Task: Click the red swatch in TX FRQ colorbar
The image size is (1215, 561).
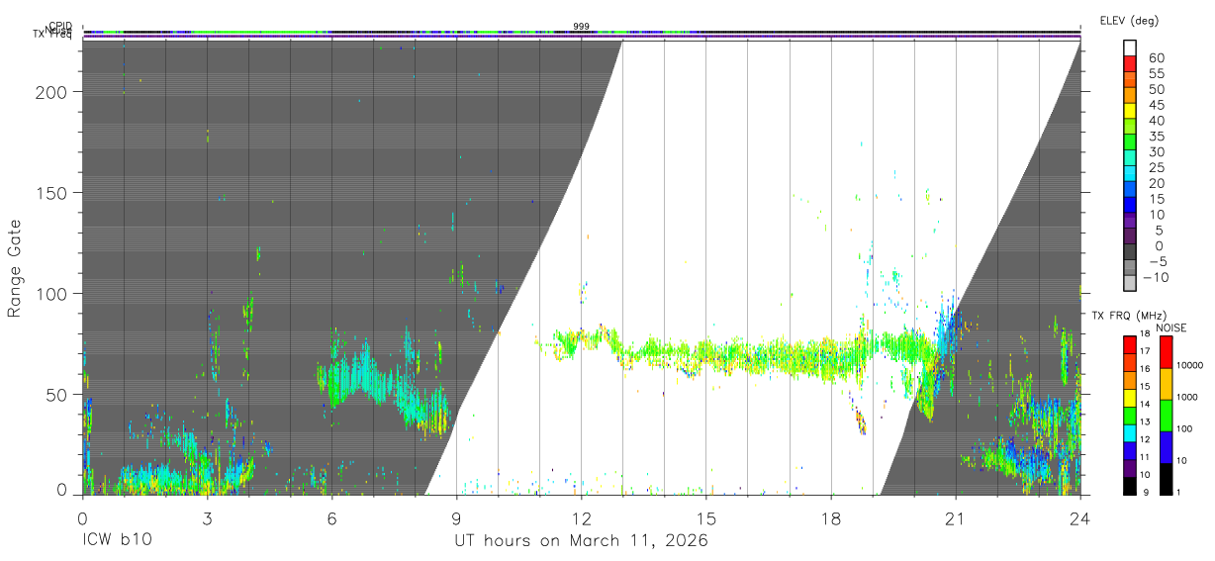Action: click(1130, 344)
